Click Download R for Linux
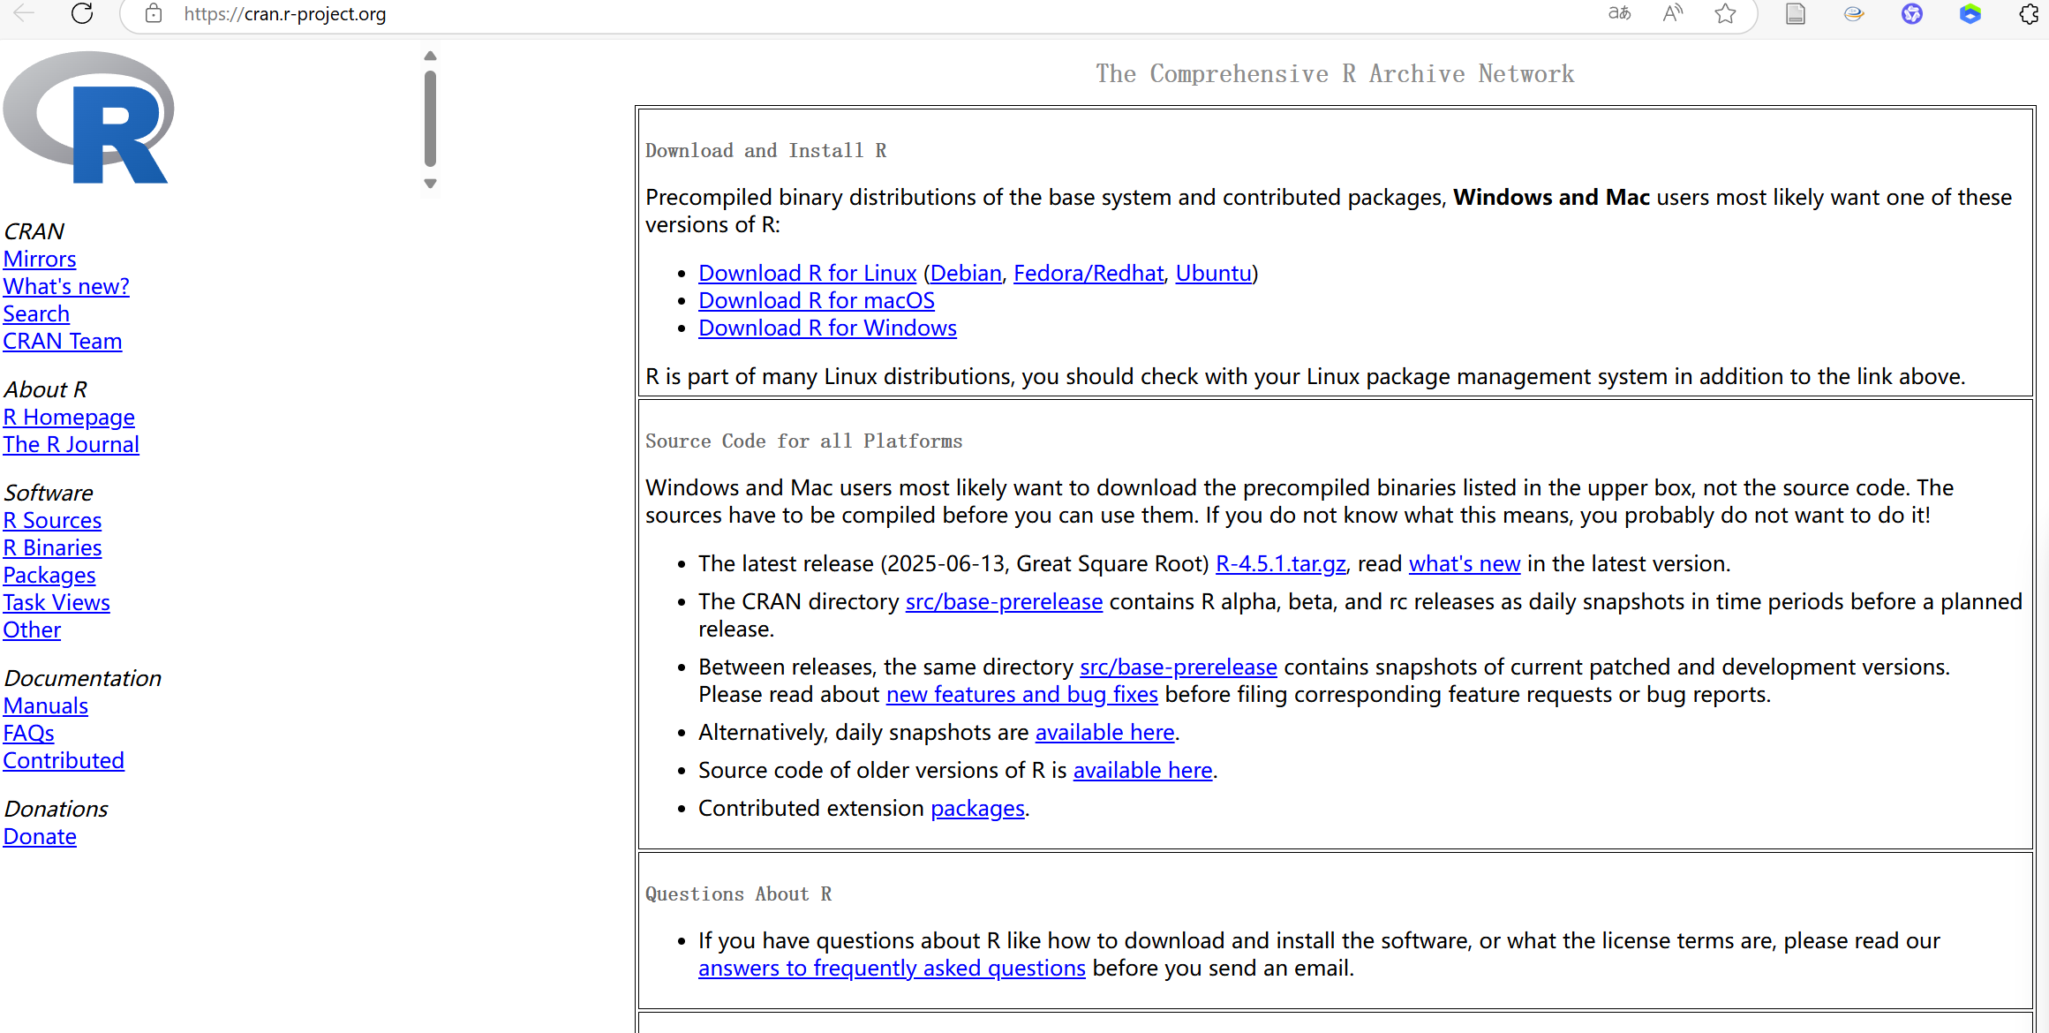Image resolution: width=2049 pixels, height=1033 pixels. (x=808, y=273)
